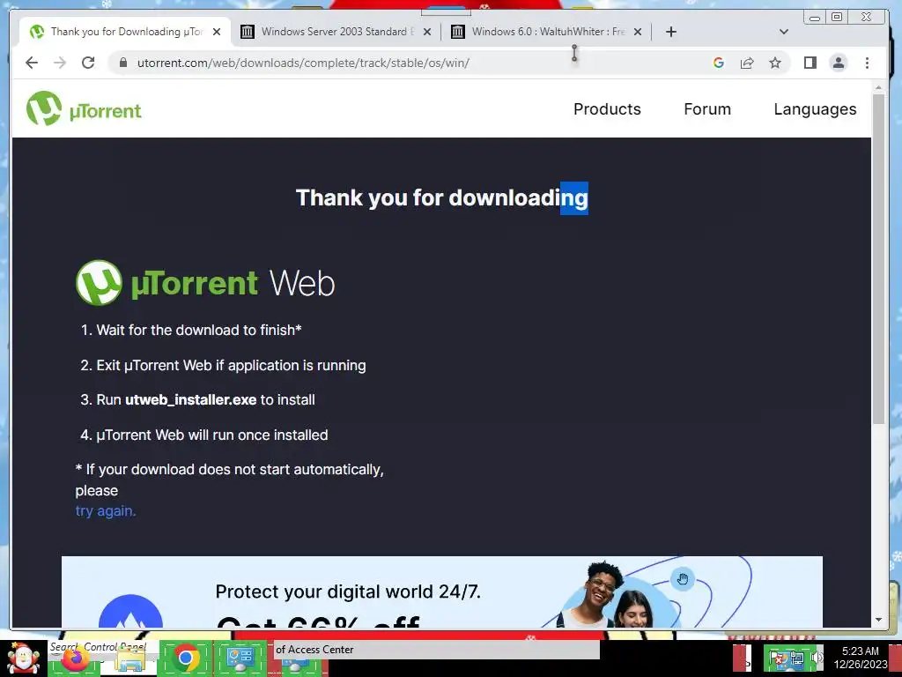
Task: Click the page vertical scrollbar thumb
Action: 878,259
